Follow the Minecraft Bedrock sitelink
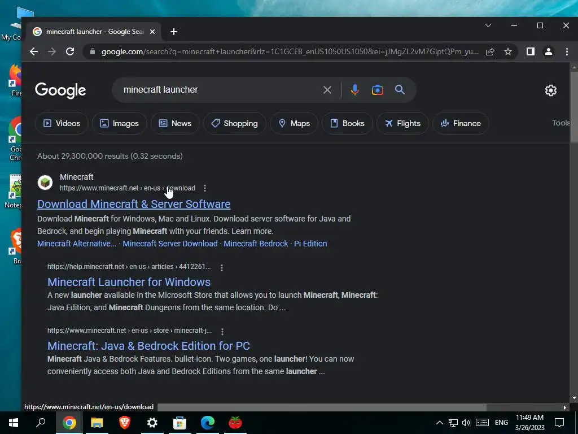This screenshot has width=578, height=434. click(256, 244)
